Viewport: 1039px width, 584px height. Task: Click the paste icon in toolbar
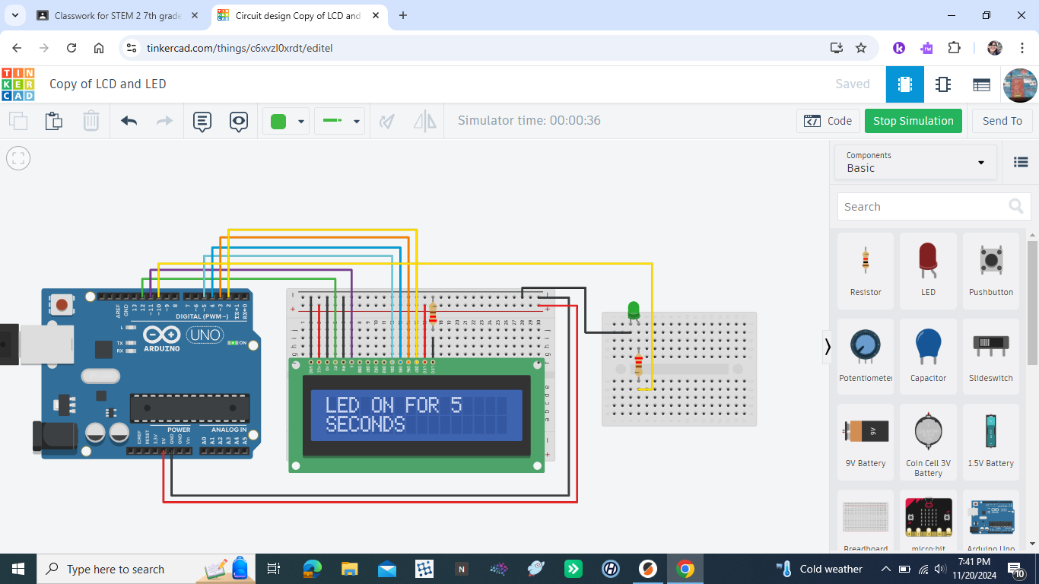[x=53, y=121]
